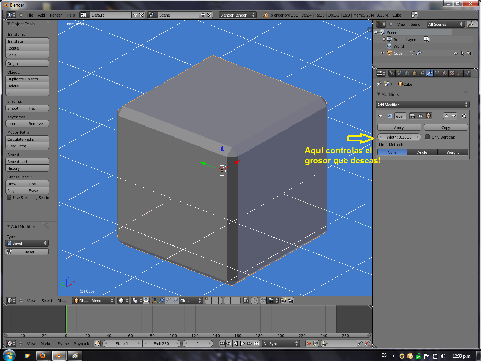481x361 pixels.
Task: Open the Scene properties tab
Action: pos(399,73)
